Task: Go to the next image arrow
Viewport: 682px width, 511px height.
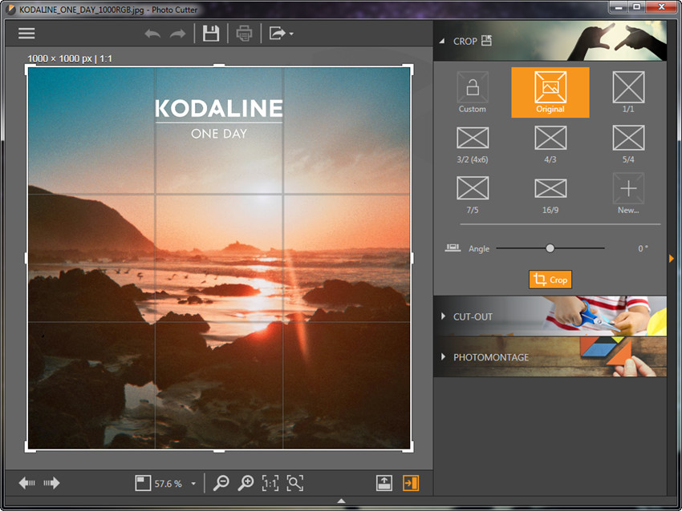Action: point(51,483)
